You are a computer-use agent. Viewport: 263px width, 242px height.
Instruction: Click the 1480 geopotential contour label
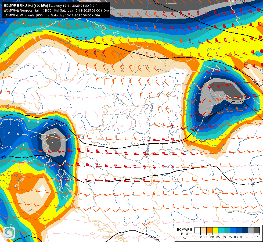coord(196,129)
